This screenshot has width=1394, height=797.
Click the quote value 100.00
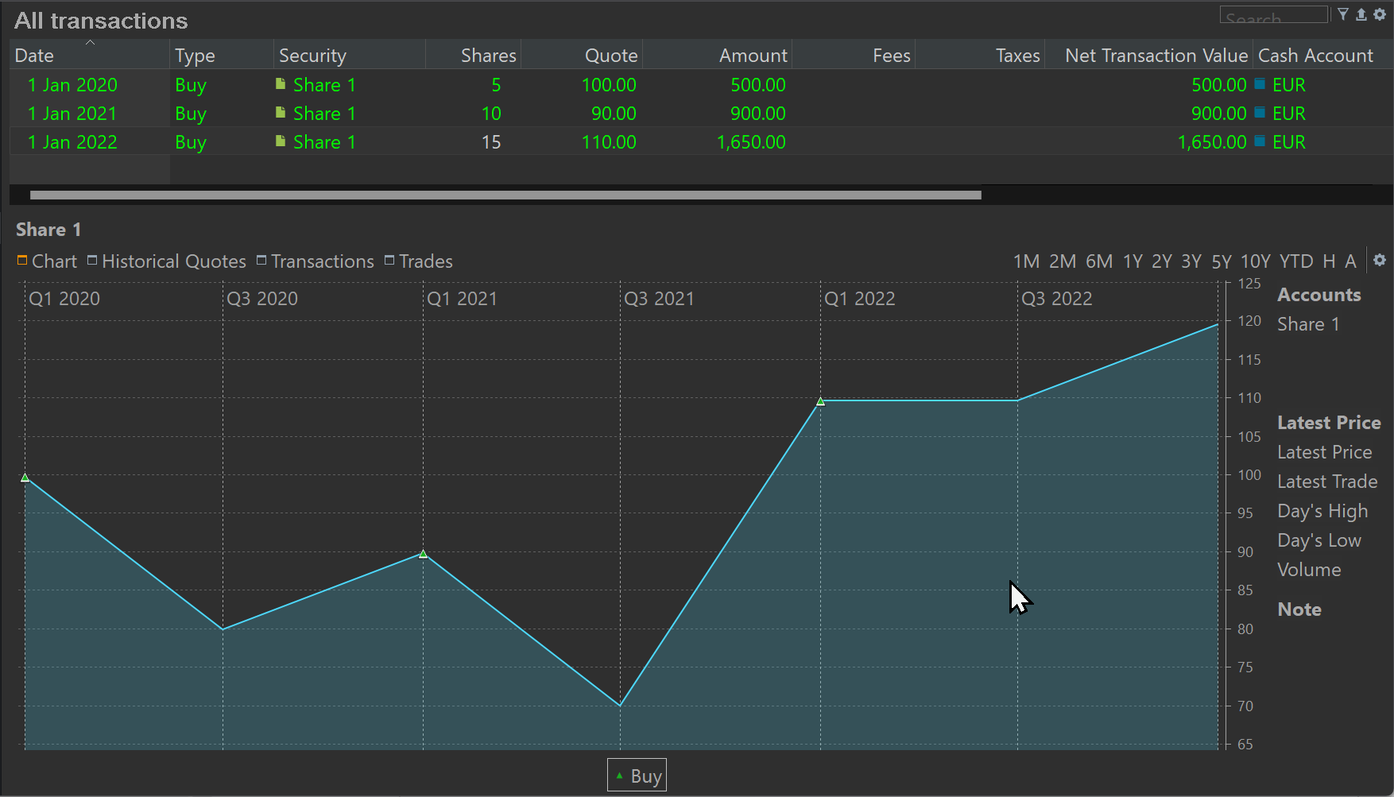609,84
